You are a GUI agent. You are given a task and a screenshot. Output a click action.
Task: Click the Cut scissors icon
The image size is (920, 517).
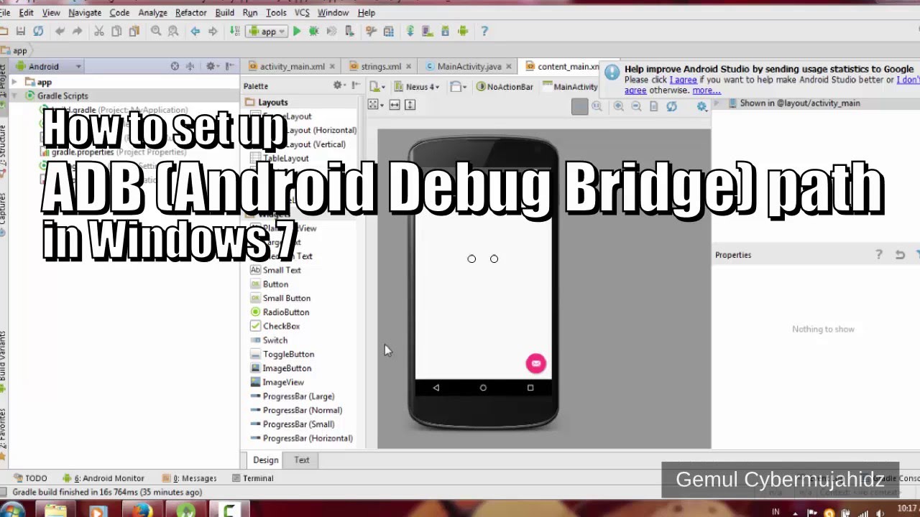99,31
